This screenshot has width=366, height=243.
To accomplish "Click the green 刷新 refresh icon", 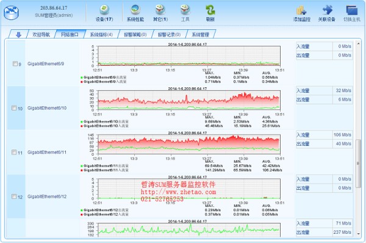I will pyautogui.click(x=210, y=10).
